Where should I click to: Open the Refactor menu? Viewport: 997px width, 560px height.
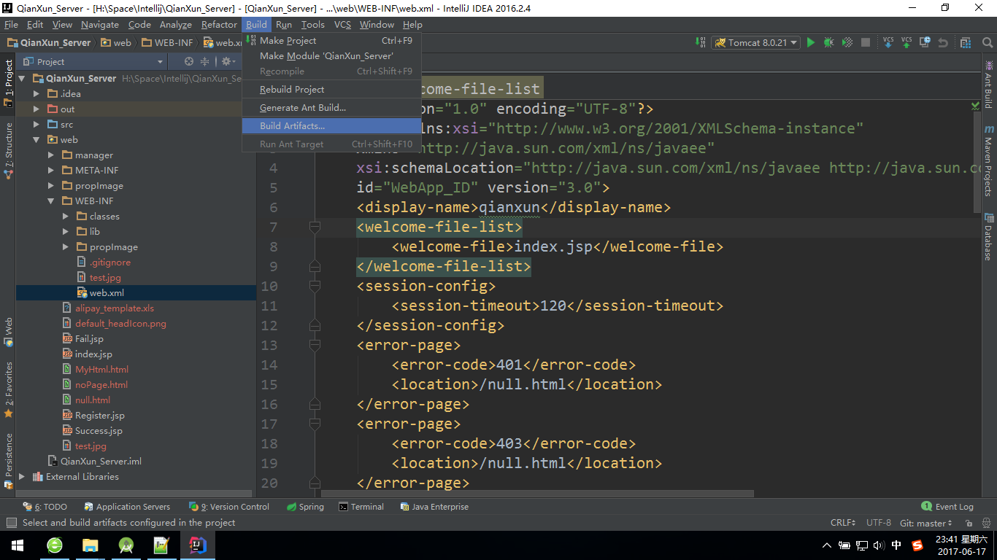[219, 25]
